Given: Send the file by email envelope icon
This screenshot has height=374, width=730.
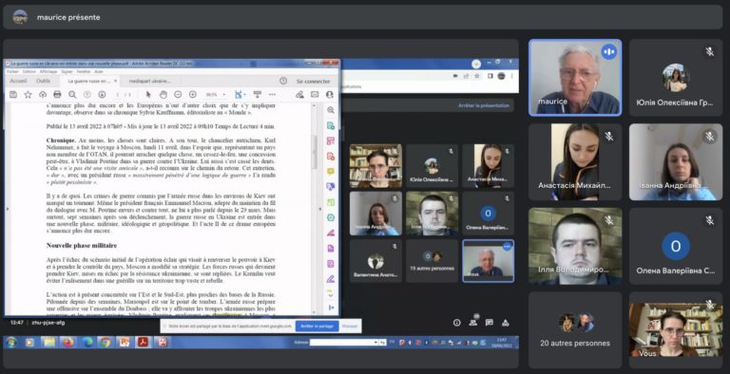Looking at the screenshot, I should click(315, 94).
